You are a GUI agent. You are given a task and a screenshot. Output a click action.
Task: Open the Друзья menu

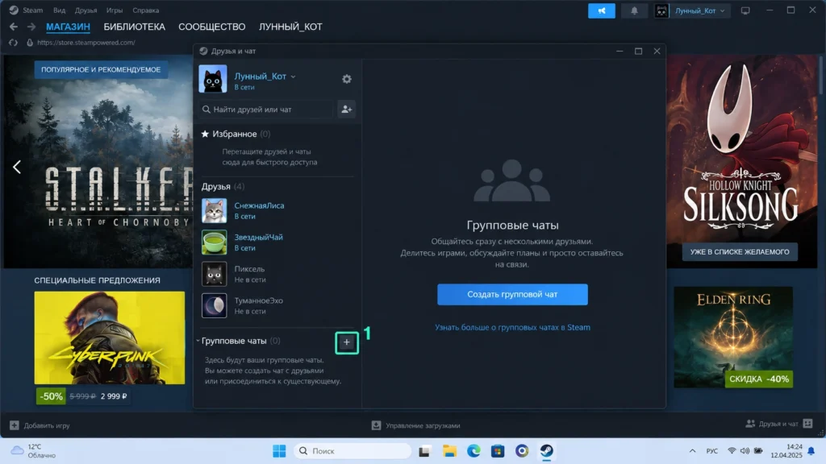click(x=86, y=10)
